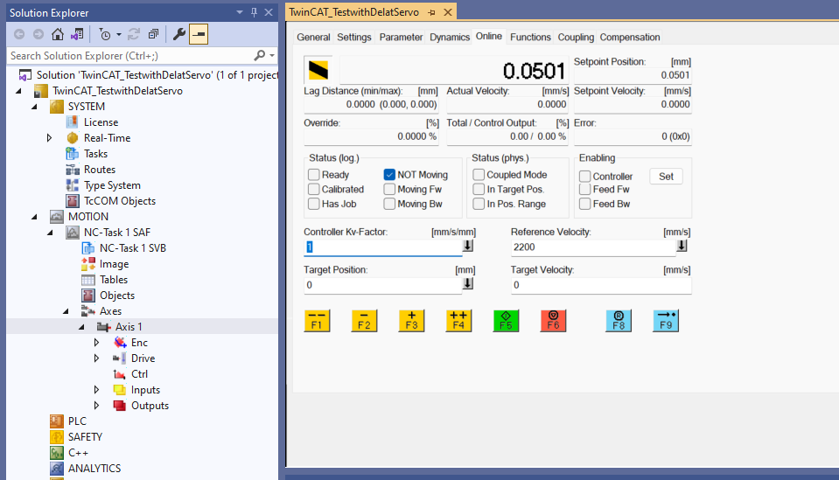The image size is (839, 480).
Task: Click the Target Velocity input field
Action: (601, 285)
